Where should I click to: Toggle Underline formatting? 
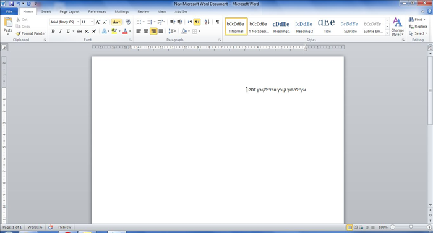coord(67,31)
